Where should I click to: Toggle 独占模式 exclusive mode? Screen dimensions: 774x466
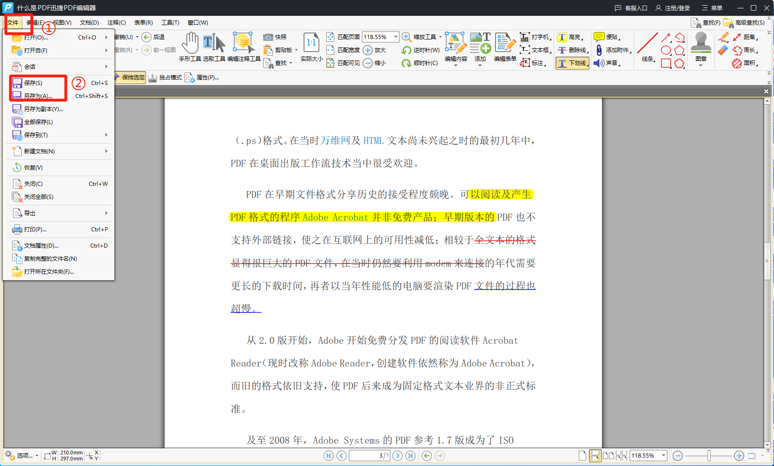[x=165, y=77]
